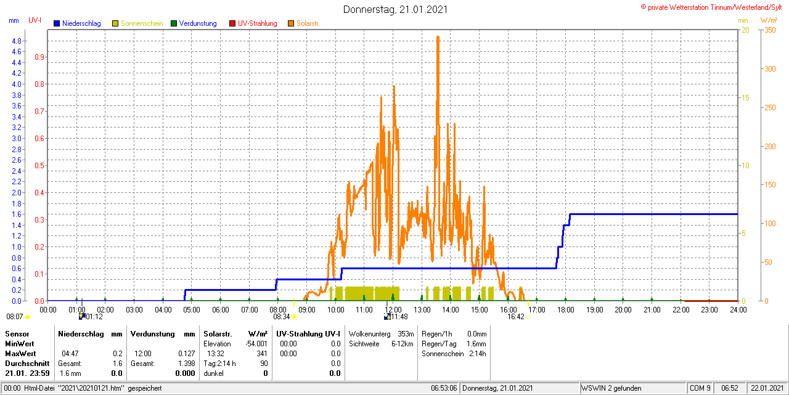Select the UV-Strahlung legend label
Screen dimensions: 789x395
pos(258,23)
